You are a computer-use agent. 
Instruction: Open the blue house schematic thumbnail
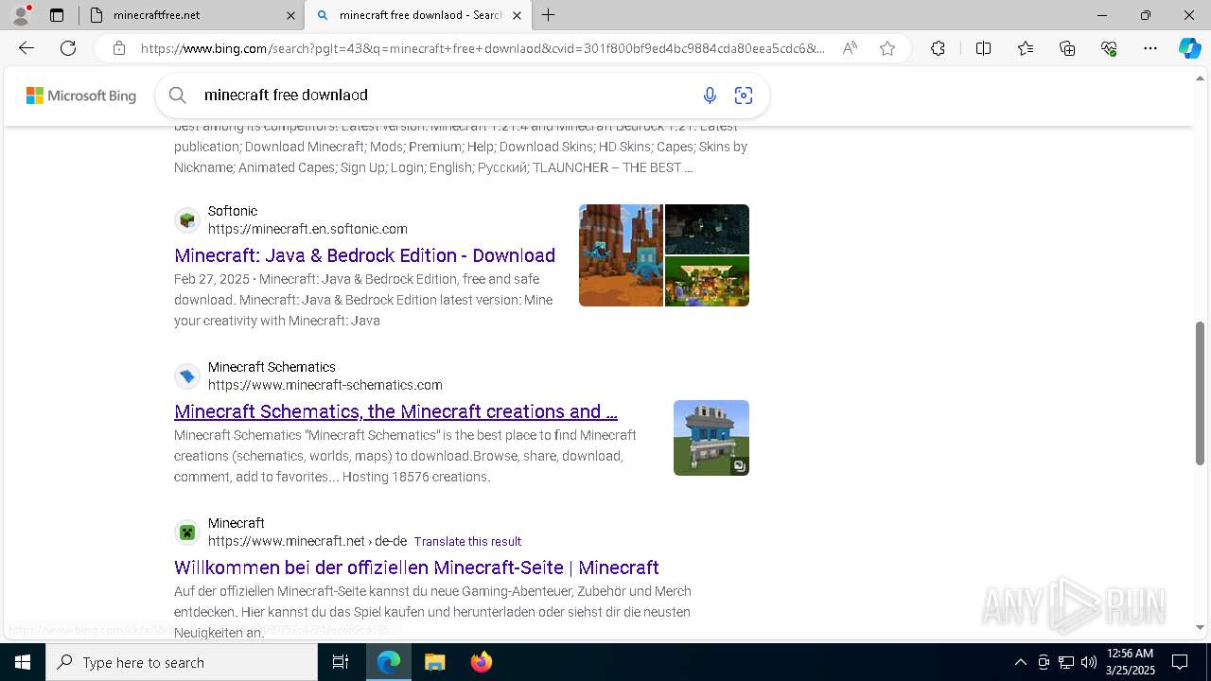[x=711, y=438]
